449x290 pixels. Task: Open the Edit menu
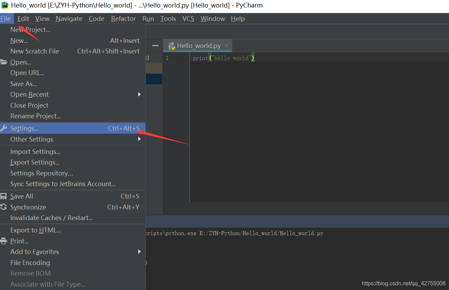(23, 19)
